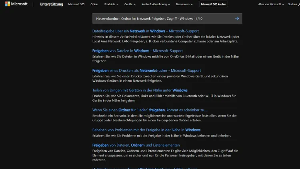Image resolution: width=300 pixels, height=169 pixels.
Task: Click text 'Erfahren Sie, wie Sie Dateien in Windows'
Action: pyautogui.click(x=166, y=58)
